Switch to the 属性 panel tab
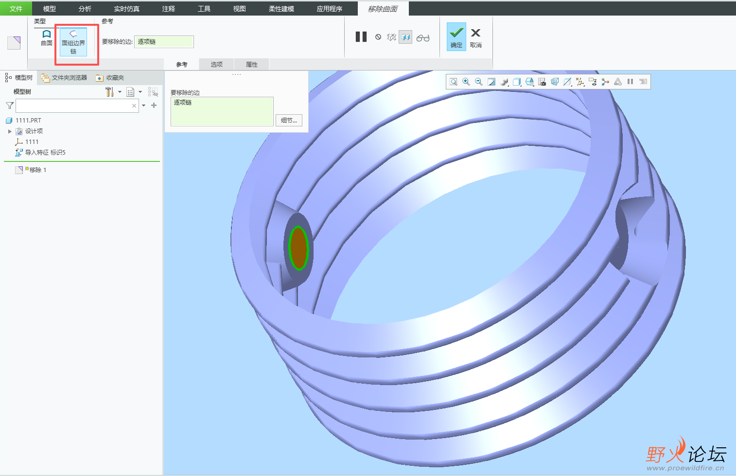 [x=252, y=64]
